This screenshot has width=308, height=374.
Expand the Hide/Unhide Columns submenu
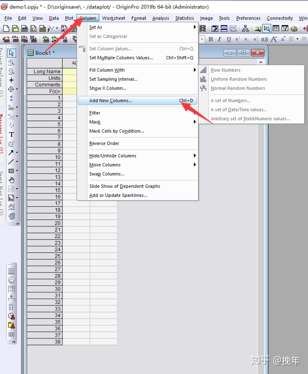[142, 156]
